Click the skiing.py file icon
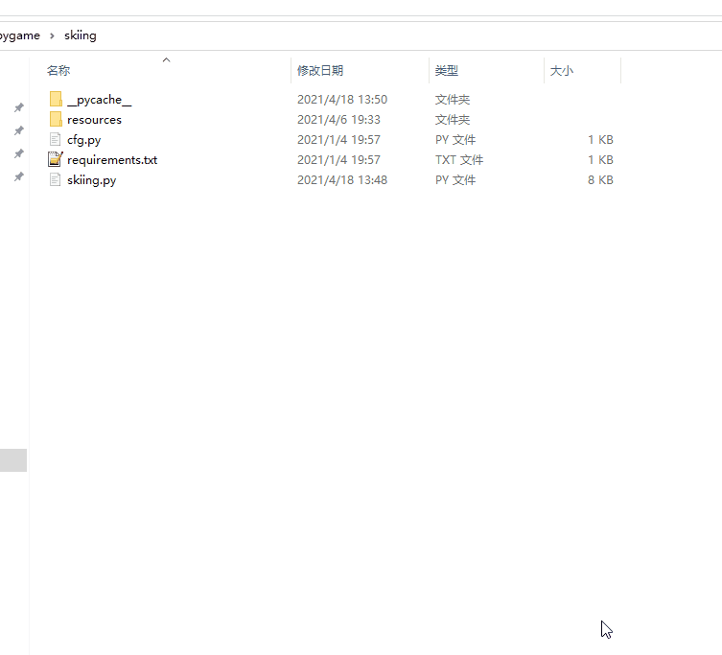The height and width of the screenshot is (655, 722). 56,179
